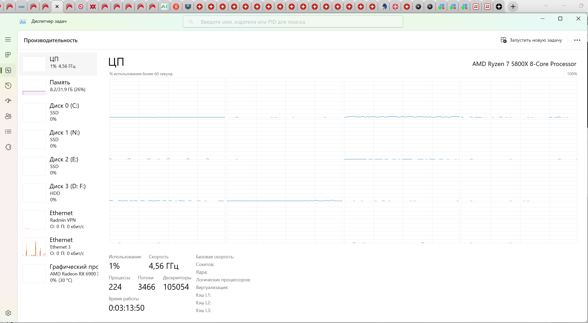The height and width of the screenshot is (323, 588).
Task: Click the process search field
Action: [x=293, y=22]
